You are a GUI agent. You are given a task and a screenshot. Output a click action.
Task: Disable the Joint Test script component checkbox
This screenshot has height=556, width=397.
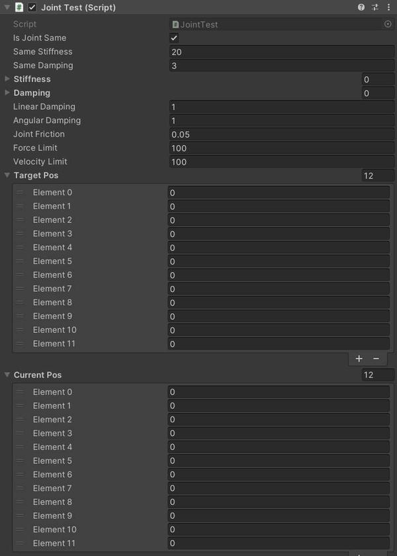point(32,7)
